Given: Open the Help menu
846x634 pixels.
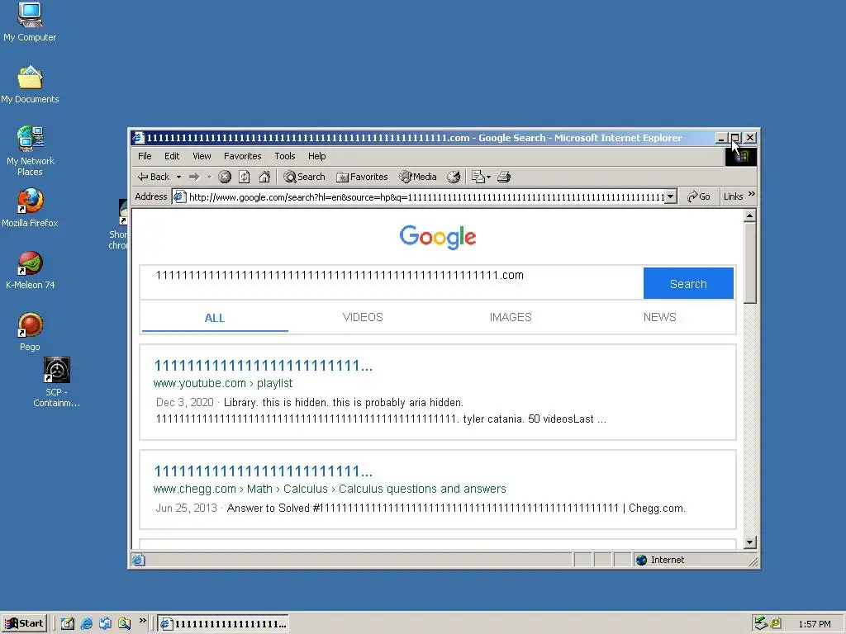Looking at the screenshot, I should (316, 156).
